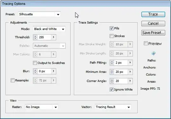Uncheck the Fills checkbox
The width and height of the screenshot is (171, 119).
tap(111, 29)
